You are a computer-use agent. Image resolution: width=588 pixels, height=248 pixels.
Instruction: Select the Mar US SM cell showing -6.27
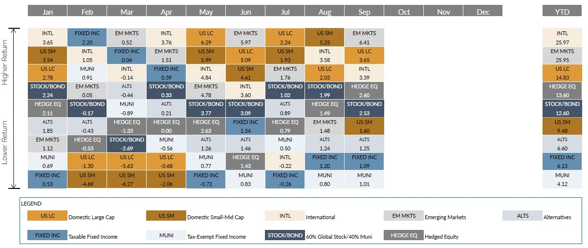tap(127, 179)
